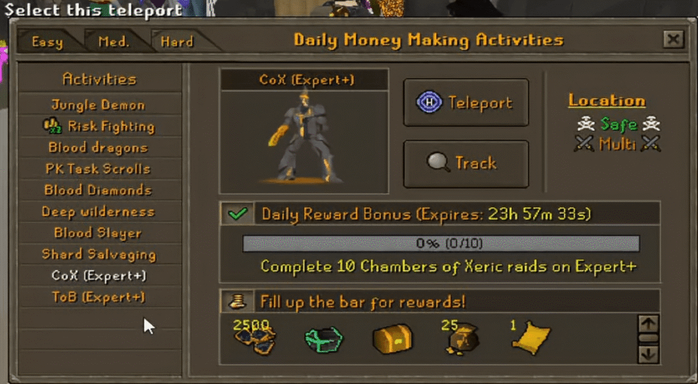The width and height of the screenshot is (698, 384).
Task: Click the blue H teleport rune icon
Action: [x=429, y=103]
